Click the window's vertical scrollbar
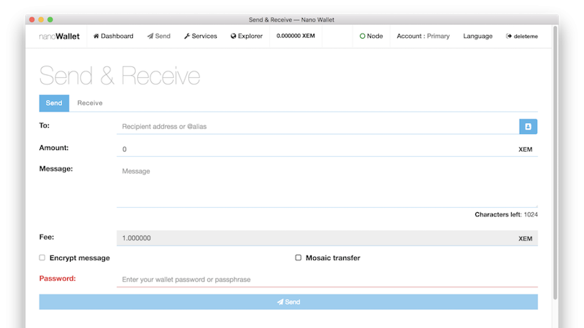Image resolution: width=584 pixels, height=328 pixels. click(555, 163)
